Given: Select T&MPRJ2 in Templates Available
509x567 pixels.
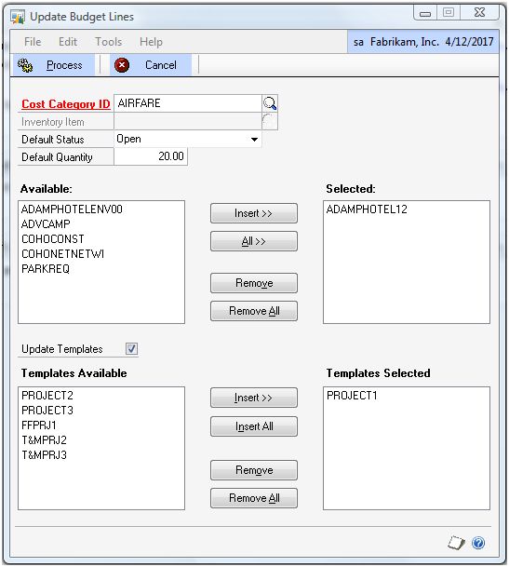Looking at the screenshot, I should pos(44,440).
